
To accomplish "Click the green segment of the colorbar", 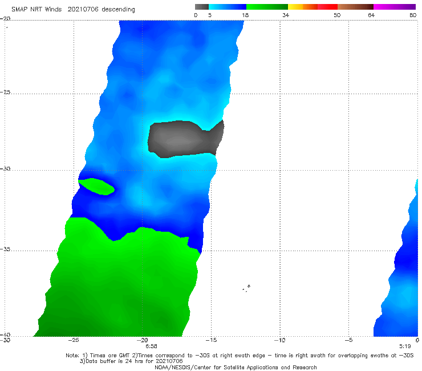I will point(267,7).
